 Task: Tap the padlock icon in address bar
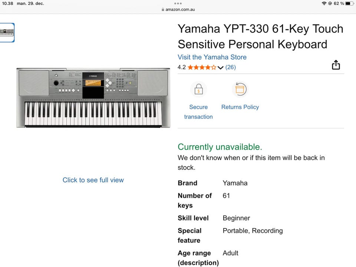(163, 10)
